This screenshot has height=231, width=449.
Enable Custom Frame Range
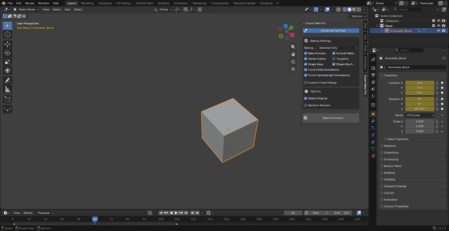pos(306,82)
